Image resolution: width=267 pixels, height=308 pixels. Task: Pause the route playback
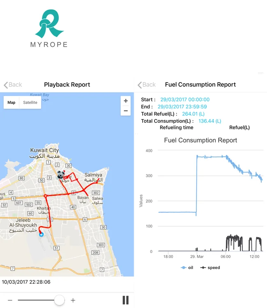pyautogui.click(x=126, y=300)
